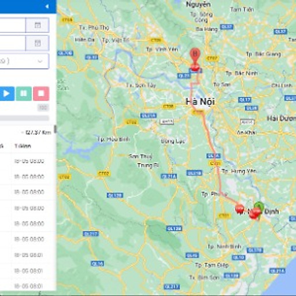Click the Tx. Bỉm Sơn map label
The width and height of the screenshot is (296, 296).
coord(204,277)
